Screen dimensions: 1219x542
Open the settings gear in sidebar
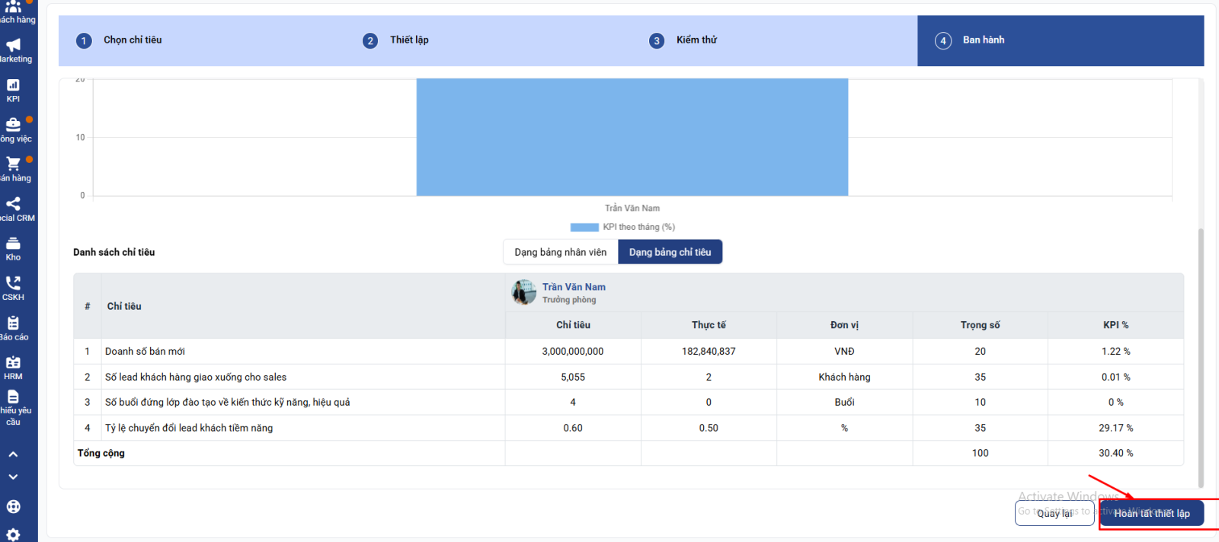[13, 534]
